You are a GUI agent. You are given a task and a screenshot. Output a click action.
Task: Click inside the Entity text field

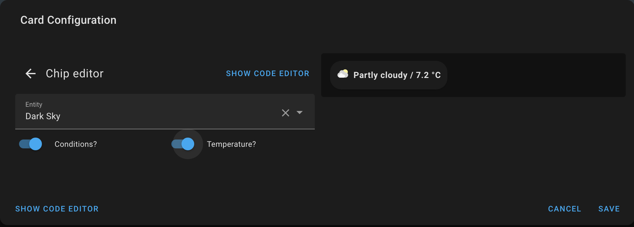coord(127,116)
